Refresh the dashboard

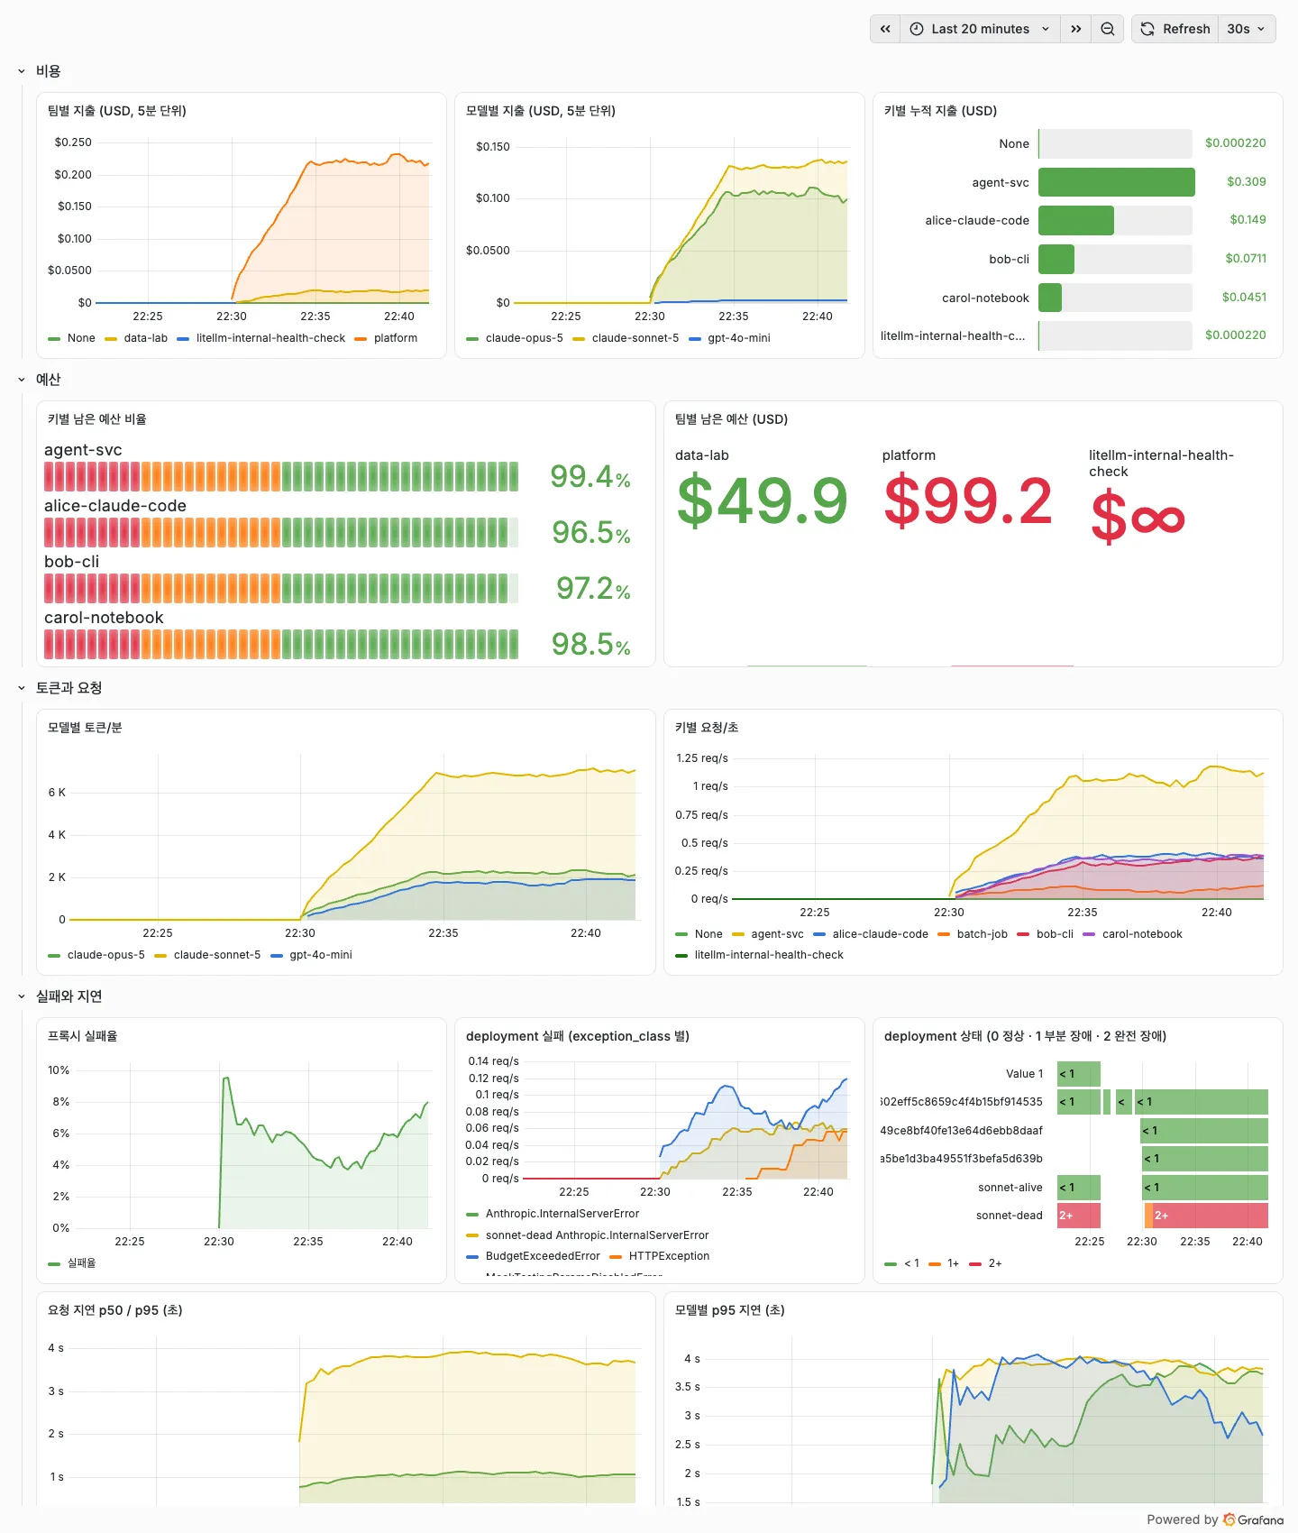1175,29
